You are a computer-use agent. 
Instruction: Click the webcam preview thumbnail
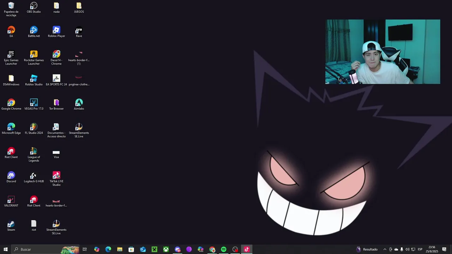click(383, 52)
